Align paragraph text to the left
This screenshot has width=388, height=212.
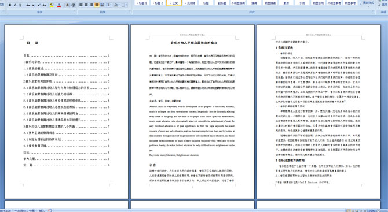pos(80,5)
